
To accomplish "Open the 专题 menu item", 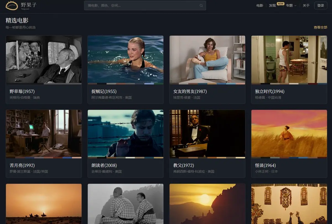I will click(289, 6).
